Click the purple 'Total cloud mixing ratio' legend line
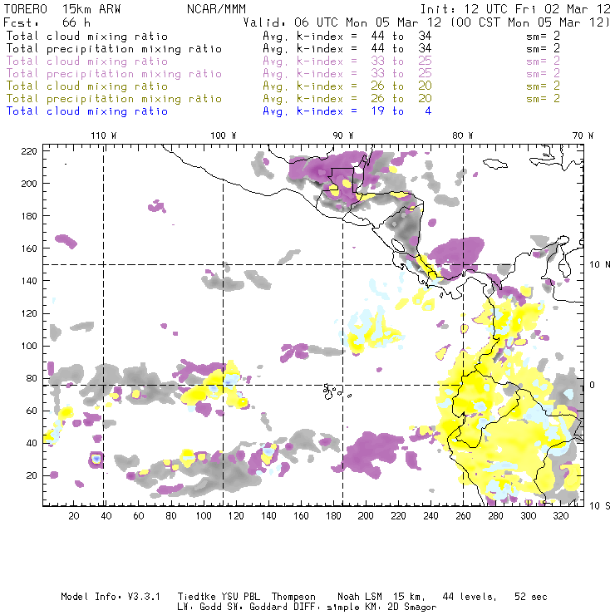The height and width of the screenshot is (615, 615). [87, 61]
